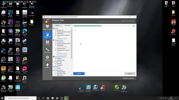Screen dimensions: 179x100
Task: Select the Advanced SystemCare desktop icon
Action: [81, 88]
